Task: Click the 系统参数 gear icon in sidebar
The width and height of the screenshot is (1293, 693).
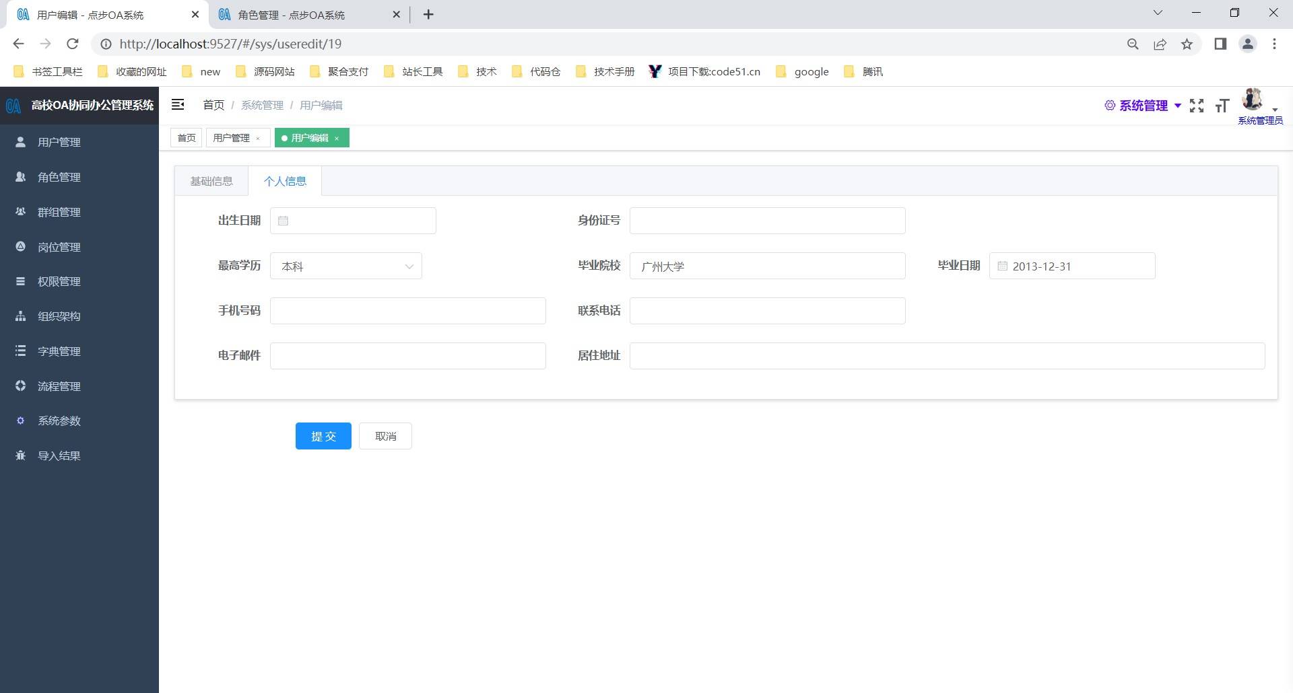Action: tap(20, 421)
